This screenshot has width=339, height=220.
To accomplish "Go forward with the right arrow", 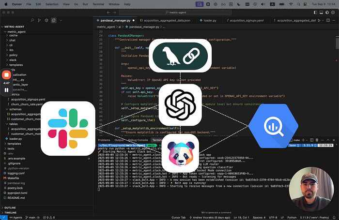I will [114, 13].
